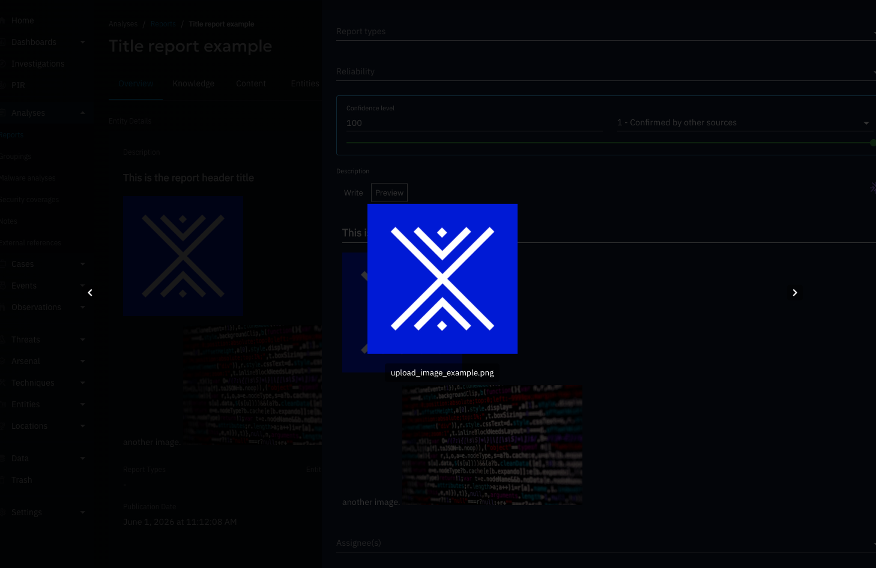Click the confidence level slider handle
The width and height of the screenshot is (876, 568).
coord(873,143)
